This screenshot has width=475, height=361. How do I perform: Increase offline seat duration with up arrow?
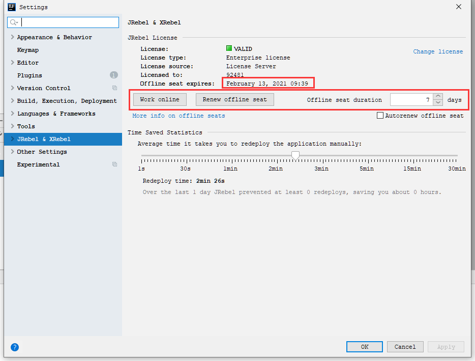click(438, 96)
